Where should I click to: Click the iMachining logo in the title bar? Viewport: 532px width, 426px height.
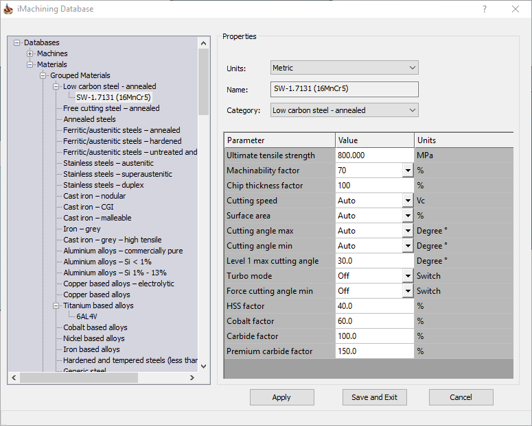(8, 9)
